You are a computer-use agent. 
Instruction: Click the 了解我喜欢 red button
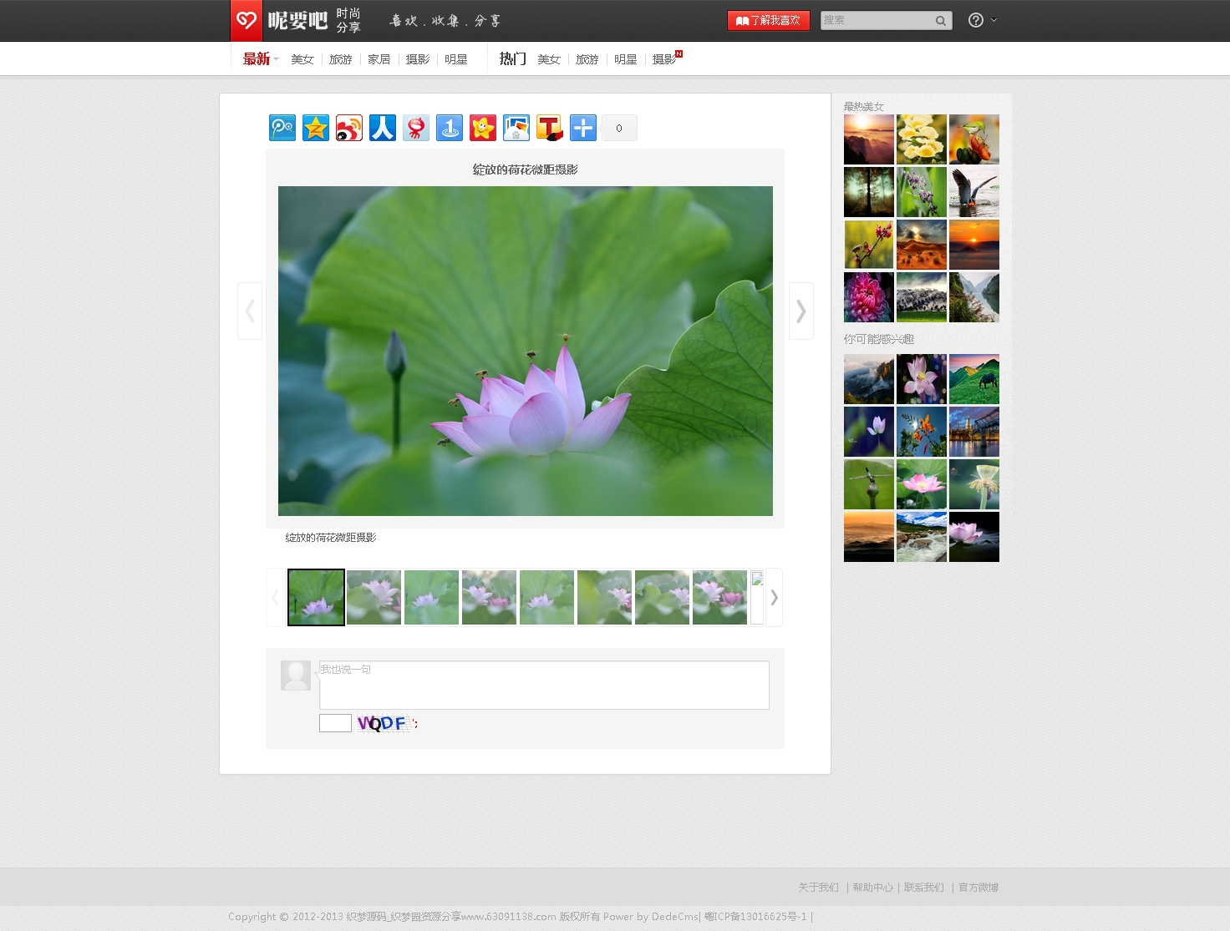(x=768, y=20)
